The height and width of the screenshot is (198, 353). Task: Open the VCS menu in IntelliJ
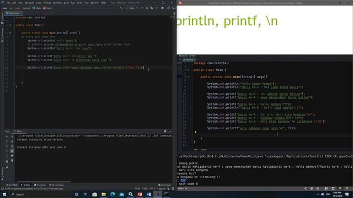click(87, 3)
